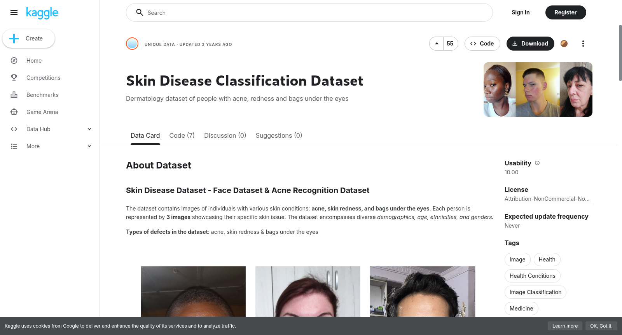Click the Skin Disease Classification Dataset title

click(x=245, y=81)
